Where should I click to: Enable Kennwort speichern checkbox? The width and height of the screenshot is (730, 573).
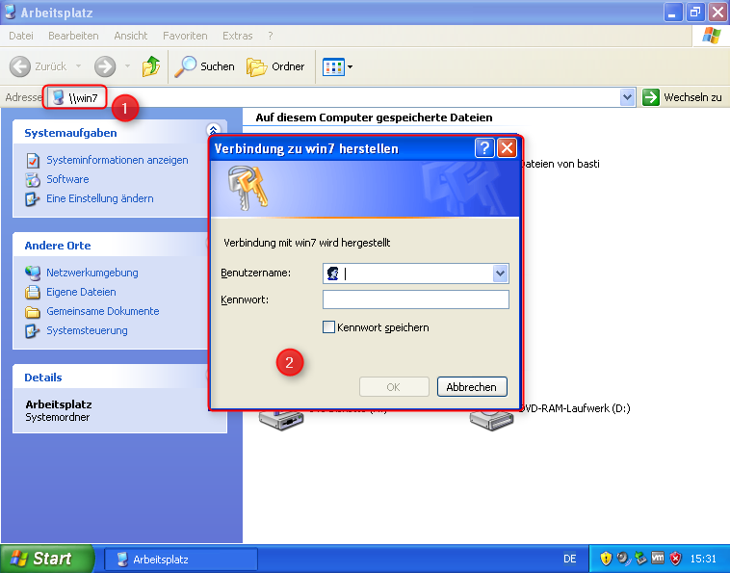coord(328,327)
